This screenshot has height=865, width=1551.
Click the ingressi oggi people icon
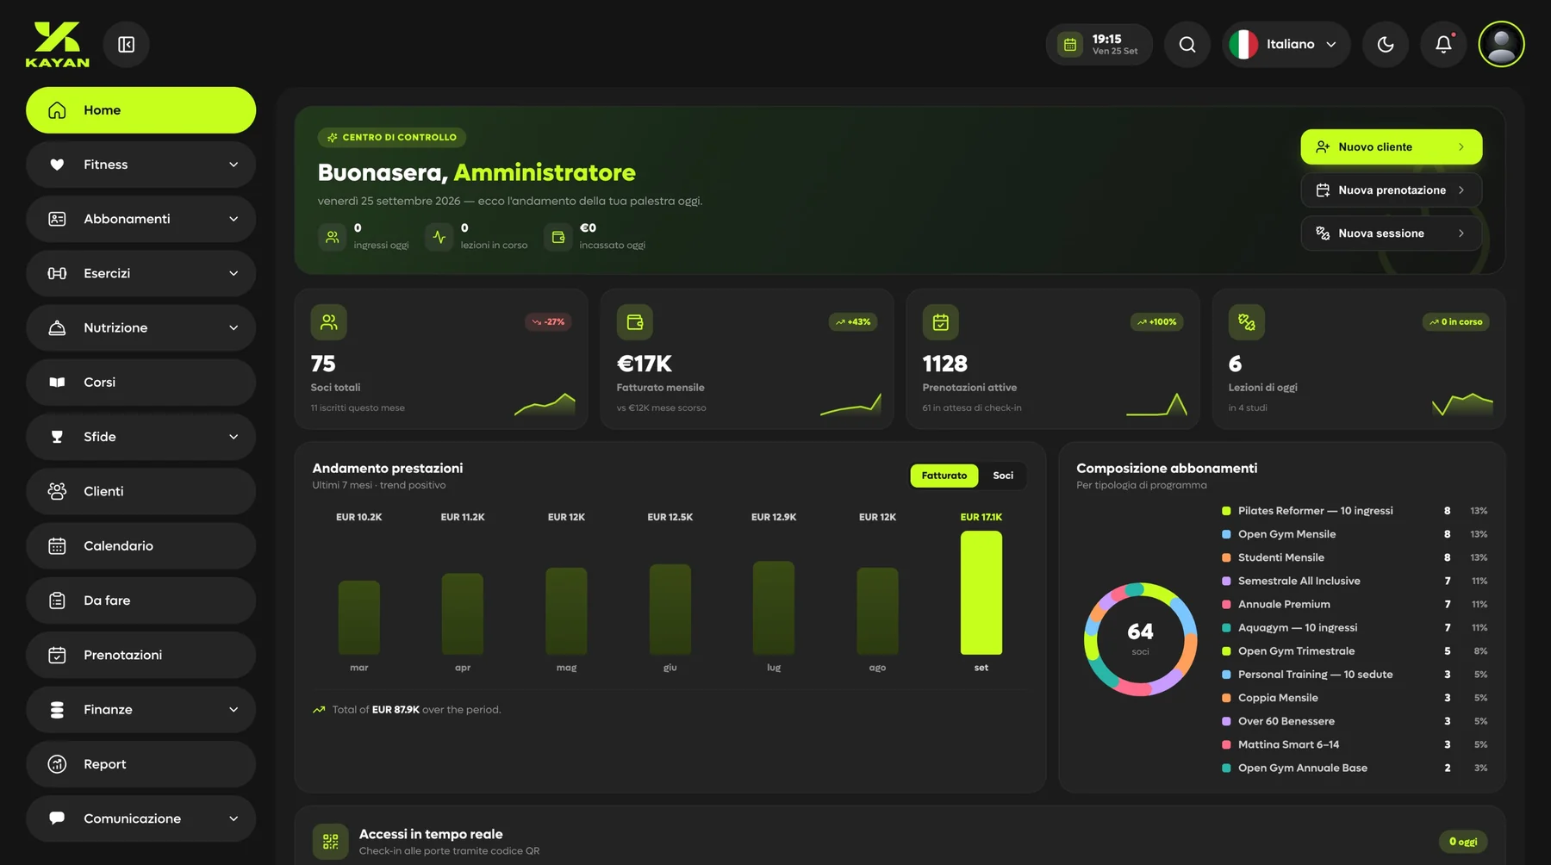pos(332,237)
